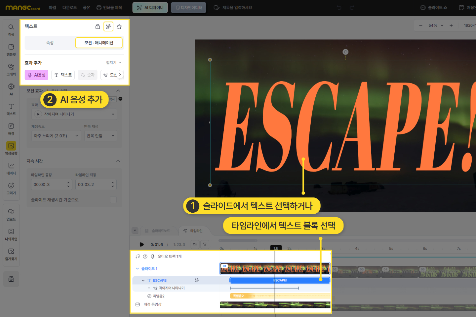Open the 아주 느리게 (2.0초) speed dropdown
Viewport: 476px width, 317px height.
tap(56, 136)
